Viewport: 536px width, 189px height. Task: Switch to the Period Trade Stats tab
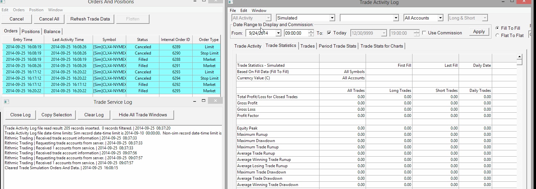[337, 46]
